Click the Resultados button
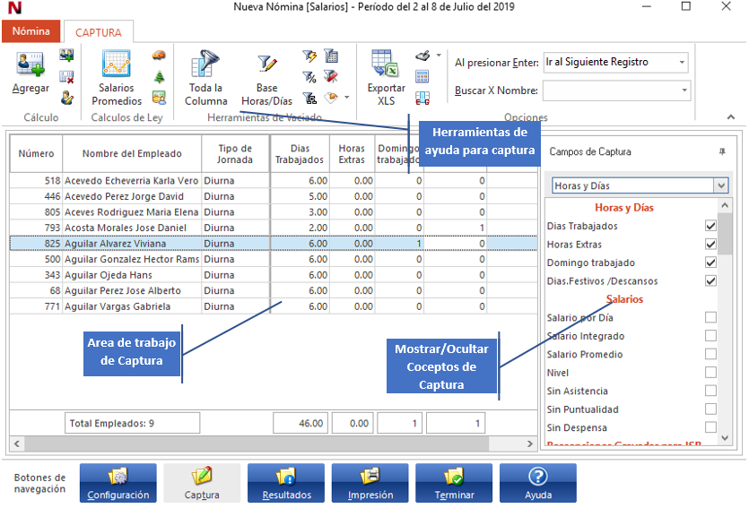 pyautogui.click(x=286, y=483)
